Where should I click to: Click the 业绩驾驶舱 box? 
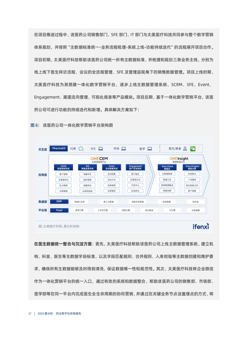coord(87,191)
